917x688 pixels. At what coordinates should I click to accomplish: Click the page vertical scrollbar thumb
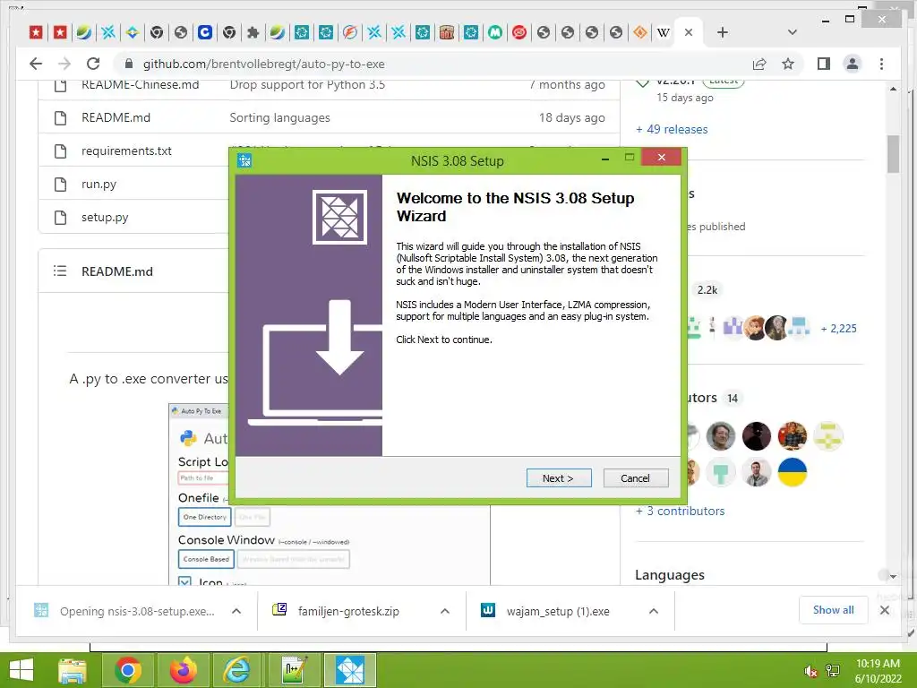(893, 154)
